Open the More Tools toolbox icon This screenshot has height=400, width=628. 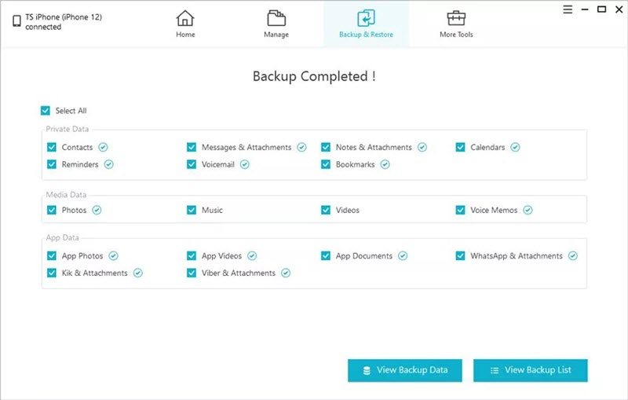456,18
